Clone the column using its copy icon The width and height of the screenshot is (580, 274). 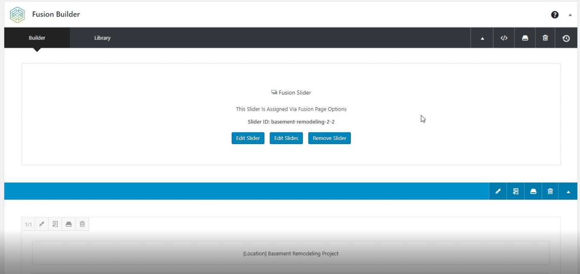[55, 224]
